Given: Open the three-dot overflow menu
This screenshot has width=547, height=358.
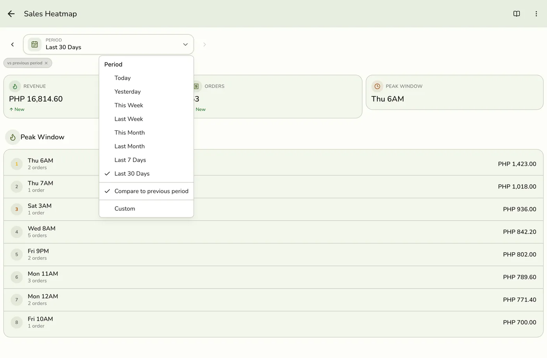Looking at the screenshot, I should (536, 14).
